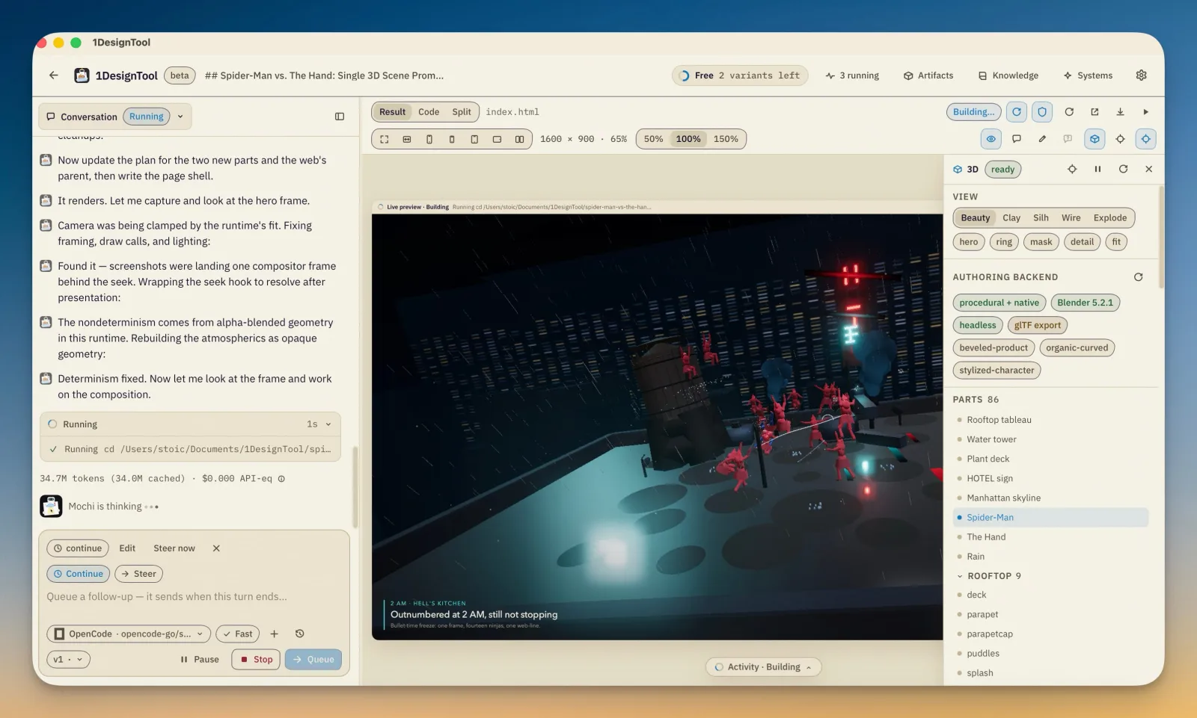Toggle the eye visibility button in preview toolbar
Viewport: 1197px width, 718px height.
(x=991, y=139)
